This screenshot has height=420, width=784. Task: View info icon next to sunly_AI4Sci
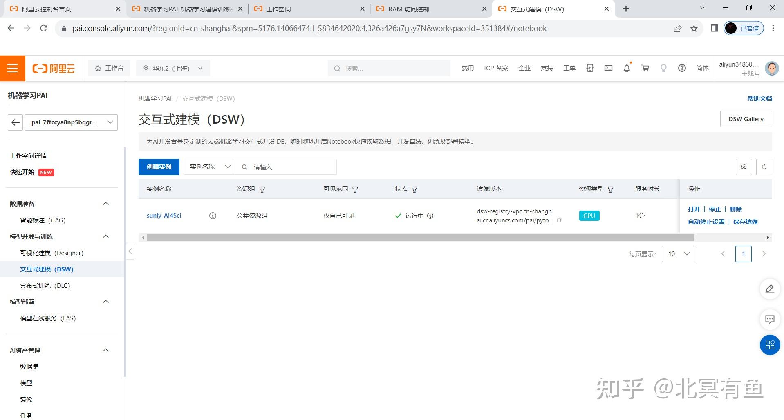(x=213, y=216)
